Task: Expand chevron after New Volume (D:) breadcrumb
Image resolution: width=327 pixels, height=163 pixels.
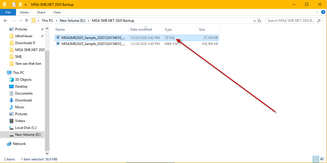Action: tap(89, 21)
